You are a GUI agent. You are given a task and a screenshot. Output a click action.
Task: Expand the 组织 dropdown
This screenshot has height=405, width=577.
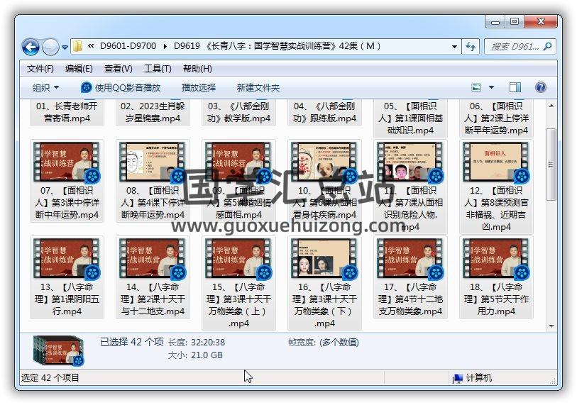pyautogui.click(x=45, y=87)
